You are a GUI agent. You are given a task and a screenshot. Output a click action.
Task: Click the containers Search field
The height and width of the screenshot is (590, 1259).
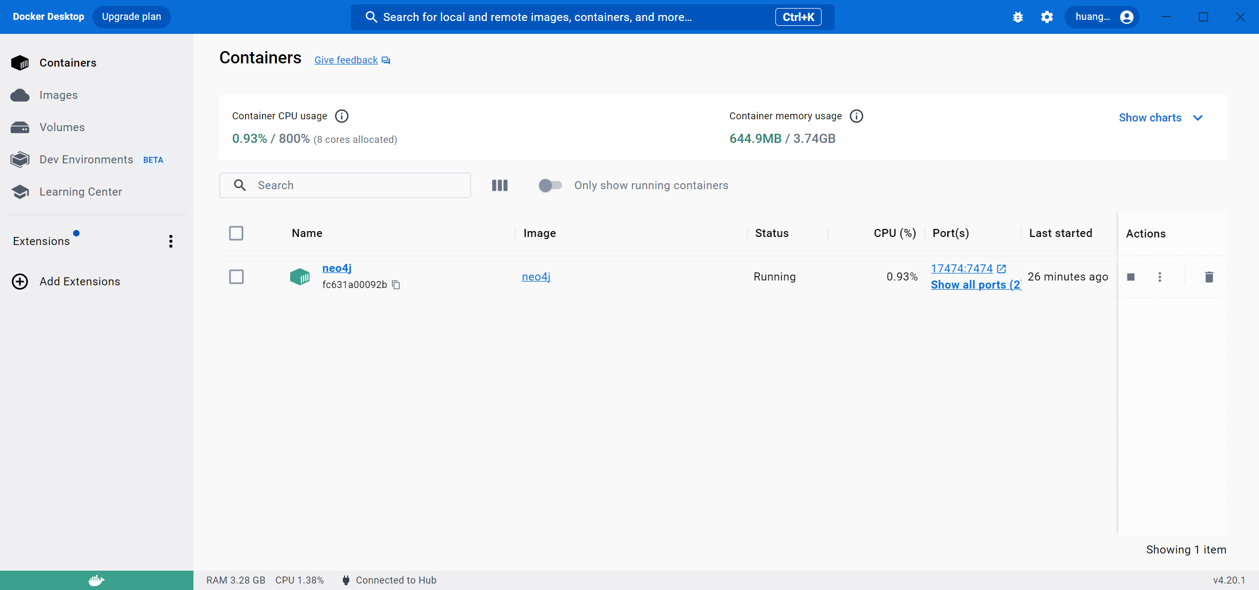(345, 185)
